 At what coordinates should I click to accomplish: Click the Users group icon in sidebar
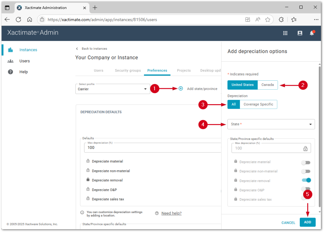pos(10,61)
